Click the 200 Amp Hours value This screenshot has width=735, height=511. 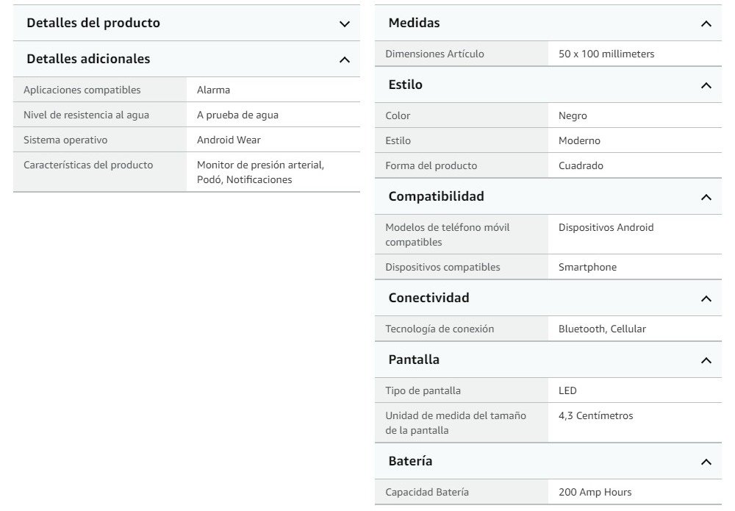(x=595, y=492)
